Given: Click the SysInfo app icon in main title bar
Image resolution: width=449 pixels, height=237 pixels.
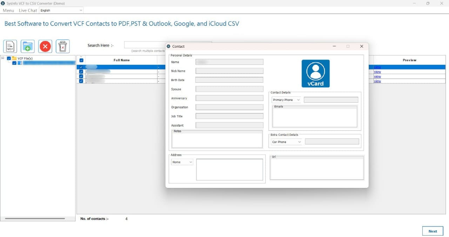Looking at the screenshot, I should (x=3, y=3).
